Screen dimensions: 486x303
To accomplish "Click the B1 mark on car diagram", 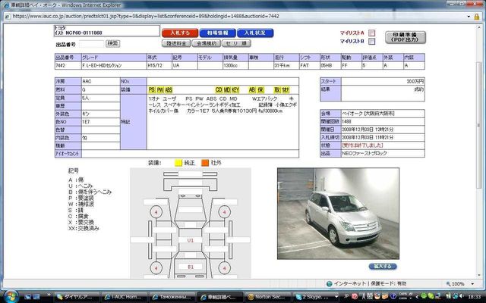I will tap(191, 267).
